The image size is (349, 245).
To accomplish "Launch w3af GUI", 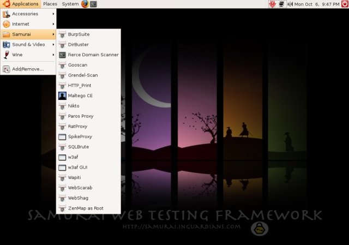I will coord(88,168).
